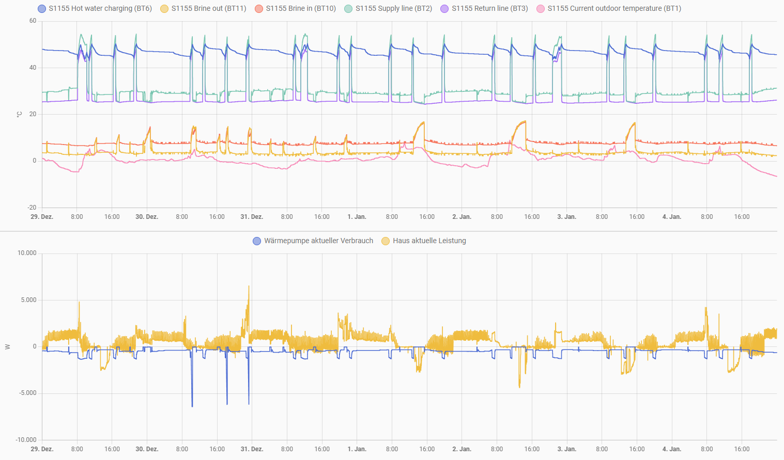The image size is (784, 460).
Task: Click the '-10.000' label on the power chart
Action: pos(26,440)
